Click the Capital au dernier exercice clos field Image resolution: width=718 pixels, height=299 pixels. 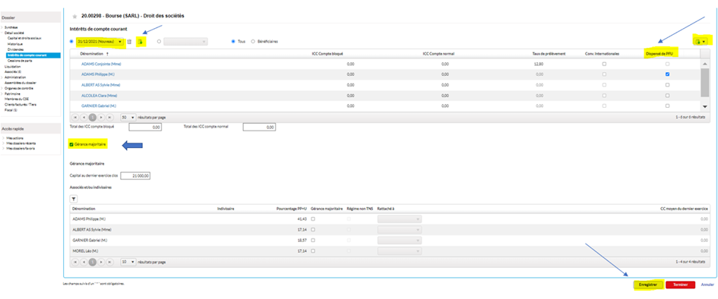pyautogui.click(x=135, y=175)
